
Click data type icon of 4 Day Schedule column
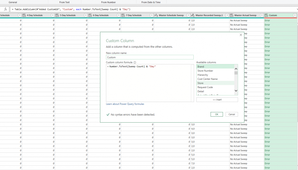(24, 15)
